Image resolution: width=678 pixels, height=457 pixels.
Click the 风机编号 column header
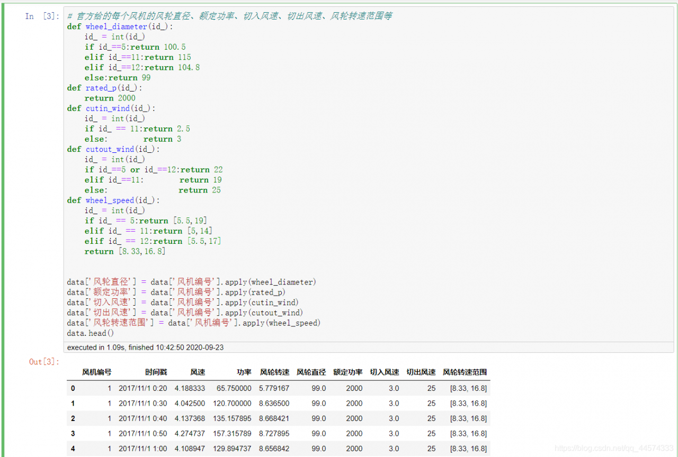pyautogui.click(x=97, y=372)
